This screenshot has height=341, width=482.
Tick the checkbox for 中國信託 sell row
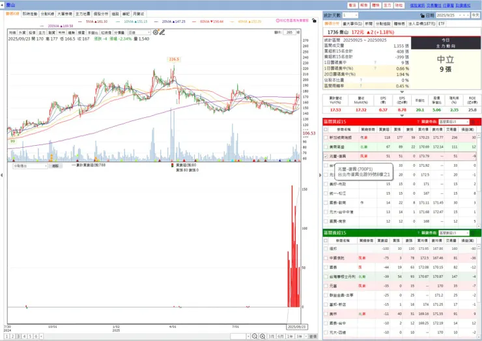[x=326, y=258]
